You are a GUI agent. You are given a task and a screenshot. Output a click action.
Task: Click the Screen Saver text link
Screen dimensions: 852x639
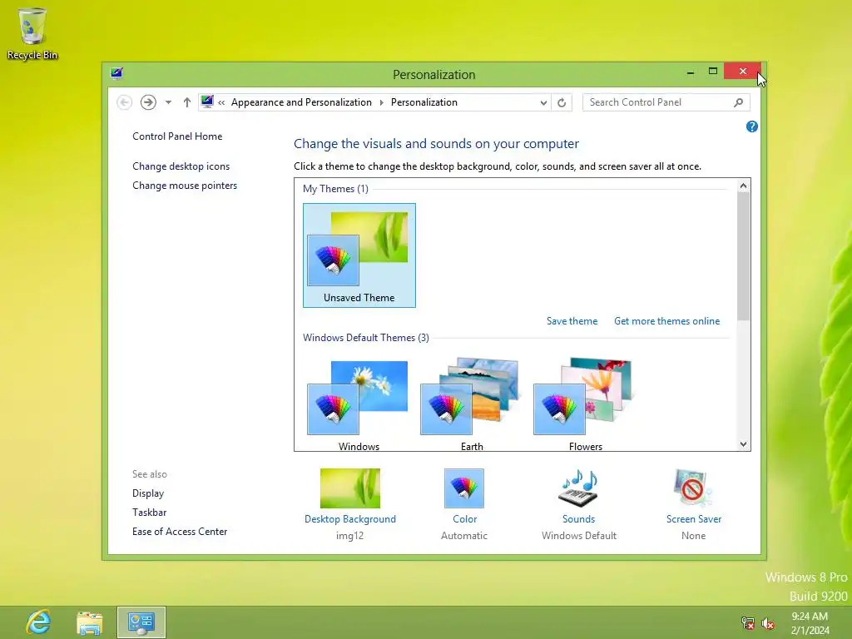(694, 519)
